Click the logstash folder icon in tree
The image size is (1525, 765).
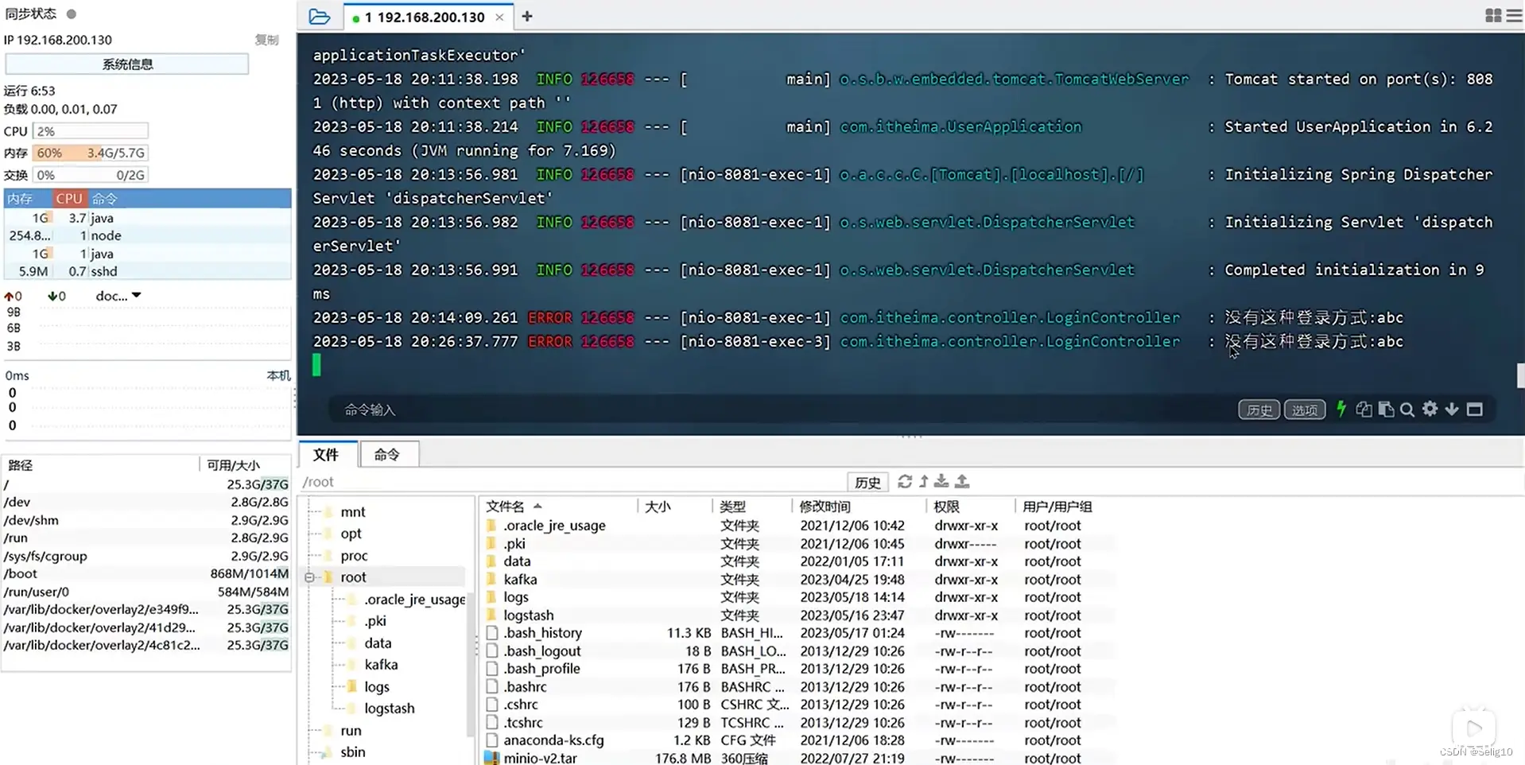tap(352, 708)
